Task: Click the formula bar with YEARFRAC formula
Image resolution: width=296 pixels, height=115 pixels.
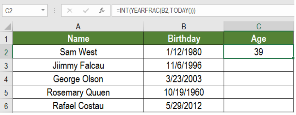Action: (204, 11)
